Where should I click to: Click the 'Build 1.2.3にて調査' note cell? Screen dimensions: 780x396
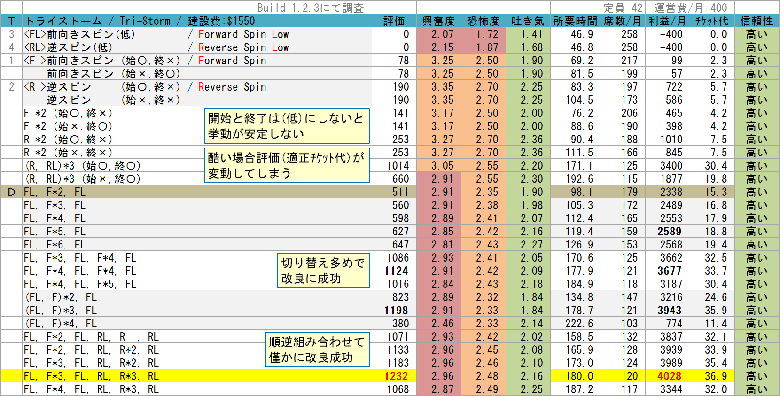click(x=311, y=8)
